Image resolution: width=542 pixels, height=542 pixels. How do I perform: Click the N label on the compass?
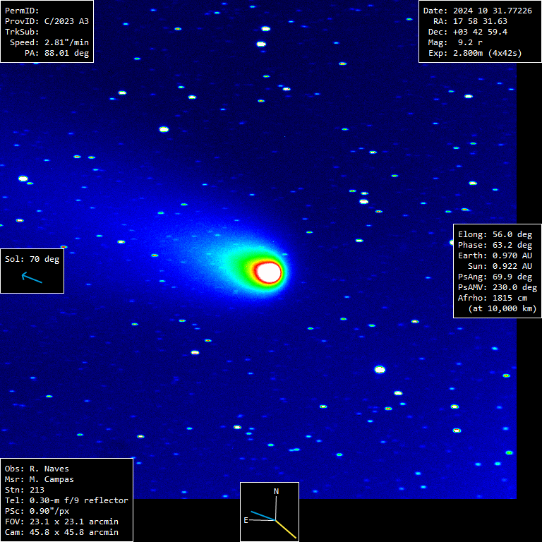[276, 491]
